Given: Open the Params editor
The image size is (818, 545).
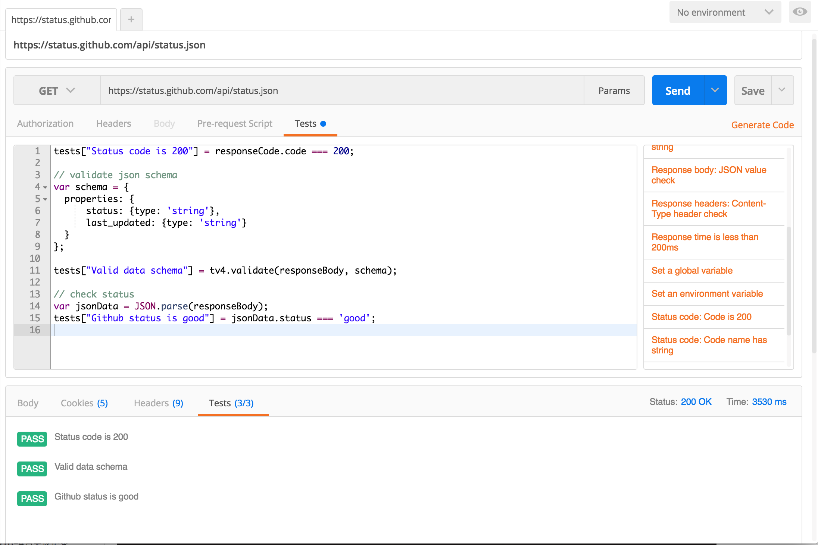Looking at the screenshot, I should 614,91.
